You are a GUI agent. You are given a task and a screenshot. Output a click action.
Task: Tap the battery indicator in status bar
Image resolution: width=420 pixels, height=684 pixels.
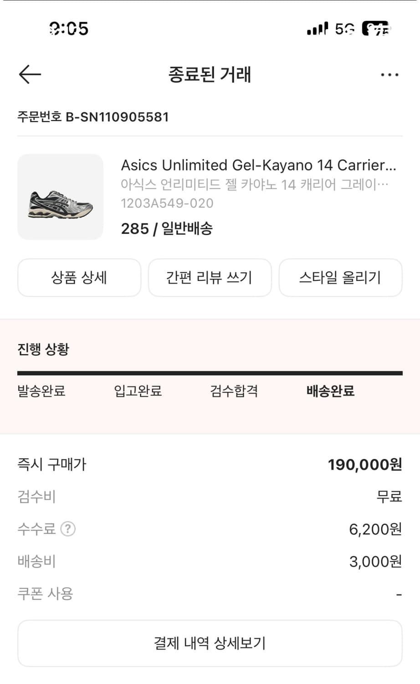[x=376, y=29]
